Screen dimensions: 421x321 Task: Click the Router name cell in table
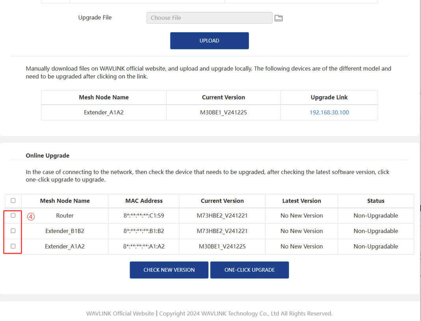[x=65, y=216]
